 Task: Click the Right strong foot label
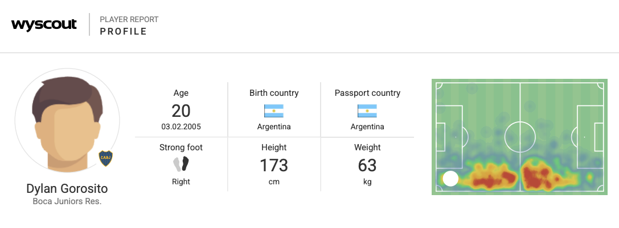coord(181,182)
